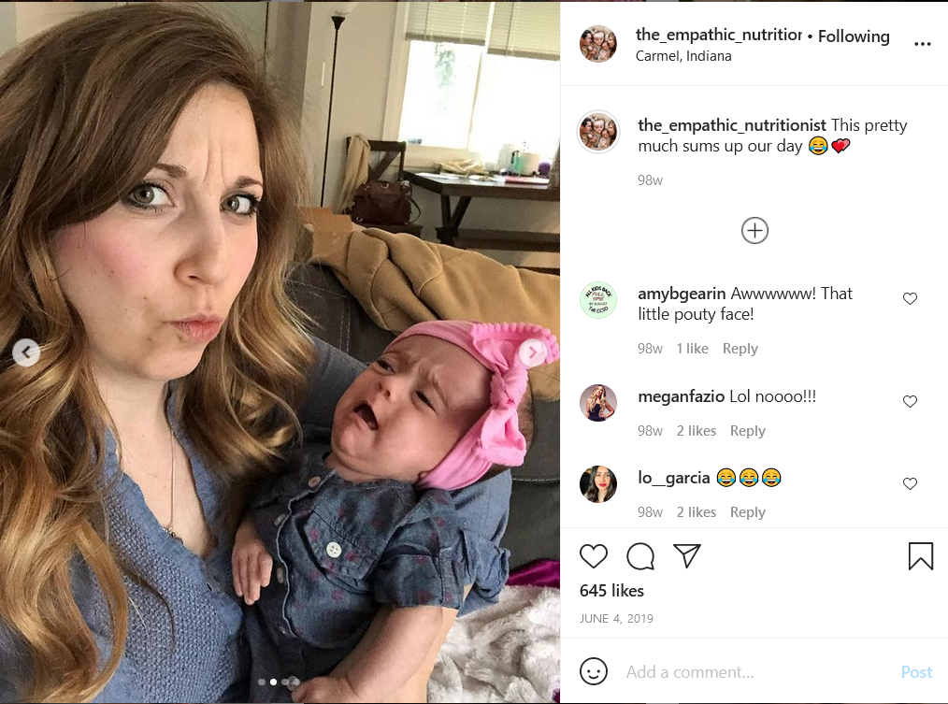View the 645 likes list
The image size is (948, 704).
(x=611, y=590)
